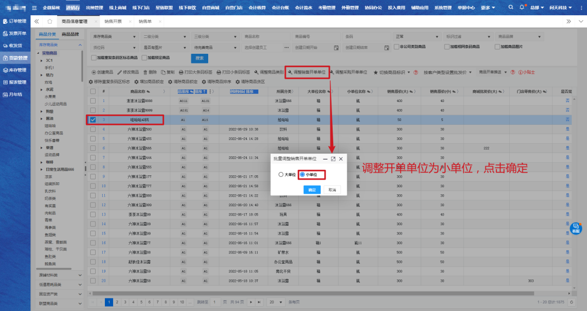
Task: Click the search magnifier icon in top bar
Action: coord(511,8)
